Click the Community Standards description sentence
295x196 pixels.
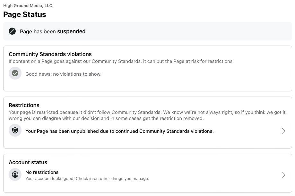(x=121, y=61)
